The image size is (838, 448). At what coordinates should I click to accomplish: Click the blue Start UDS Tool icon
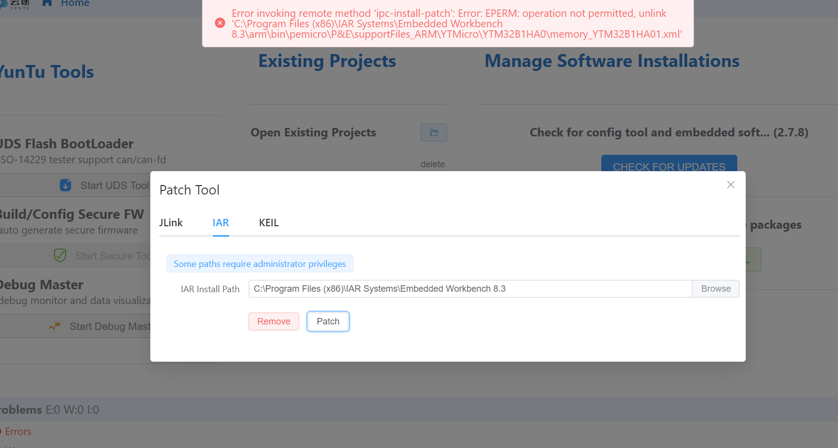click(x=65, y=185)
